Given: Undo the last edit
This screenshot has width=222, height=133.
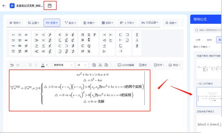Looking at the screenshot, I should [x=12, y=65].
